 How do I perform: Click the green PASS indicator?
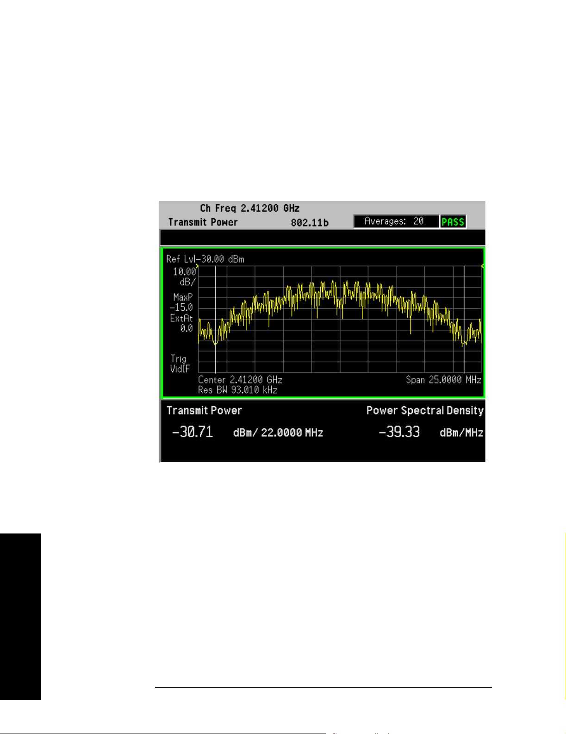pyautogui.click(x=453, y=222)
